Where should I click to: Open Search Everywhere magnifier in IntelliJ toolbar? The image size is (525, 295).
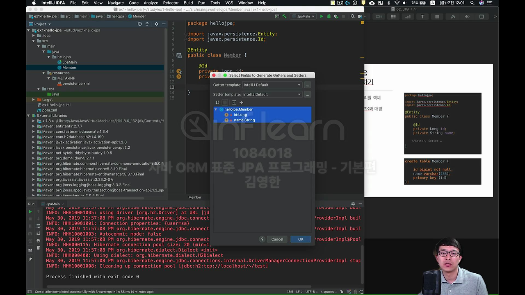coord(352,16)
